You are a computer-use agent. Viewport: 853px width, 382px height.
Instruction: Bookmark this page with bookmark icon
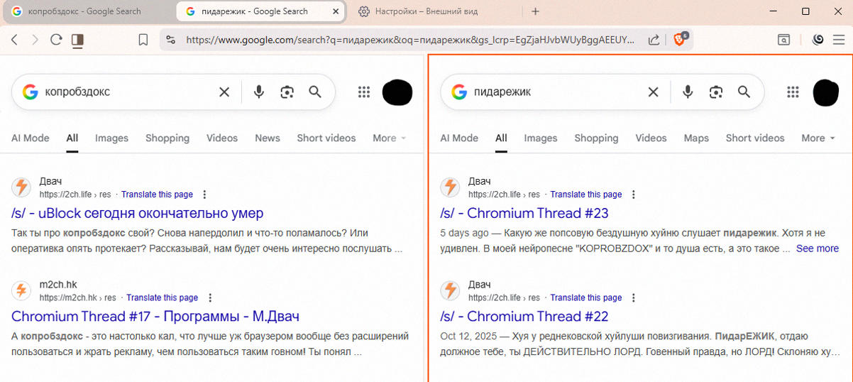pyautogui.click(x=143, y=40)
